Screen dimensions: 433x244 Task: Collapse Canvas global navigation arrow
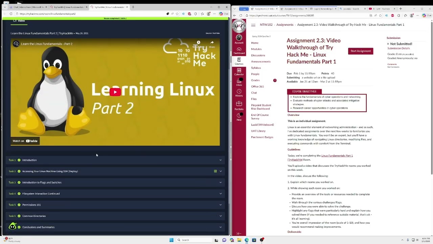tap(239, 233)
